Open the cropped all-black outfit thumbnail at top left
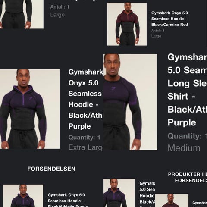 [22, 14]
